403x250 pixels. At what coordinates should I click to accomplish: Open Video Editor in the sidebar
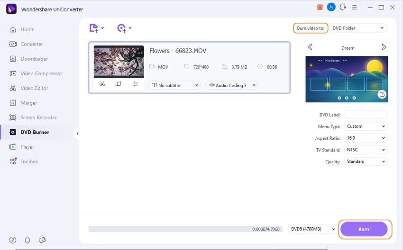click(29, 88)
